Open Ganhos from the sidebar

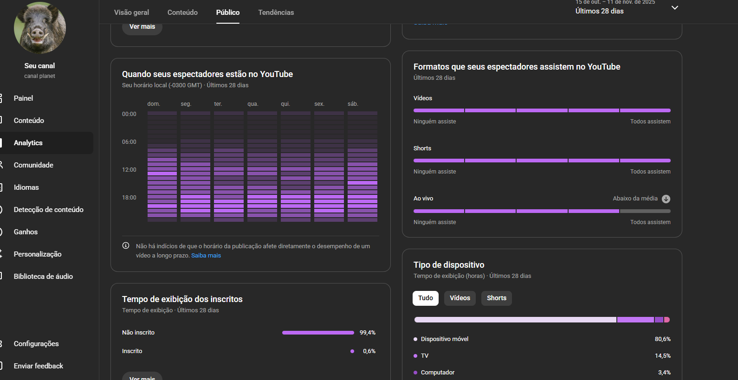pos(26,232)
